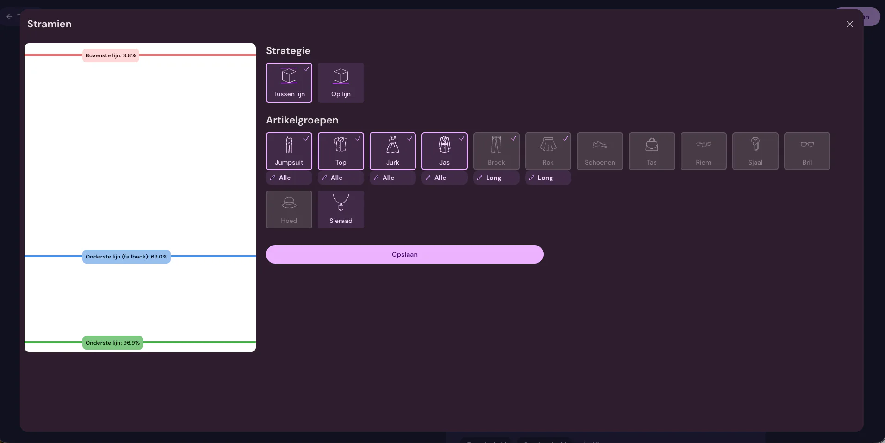The height and width of the screenshot is (443, 885).
Task: Select the Op lijn strategy
Action: (x=341, y=83)
